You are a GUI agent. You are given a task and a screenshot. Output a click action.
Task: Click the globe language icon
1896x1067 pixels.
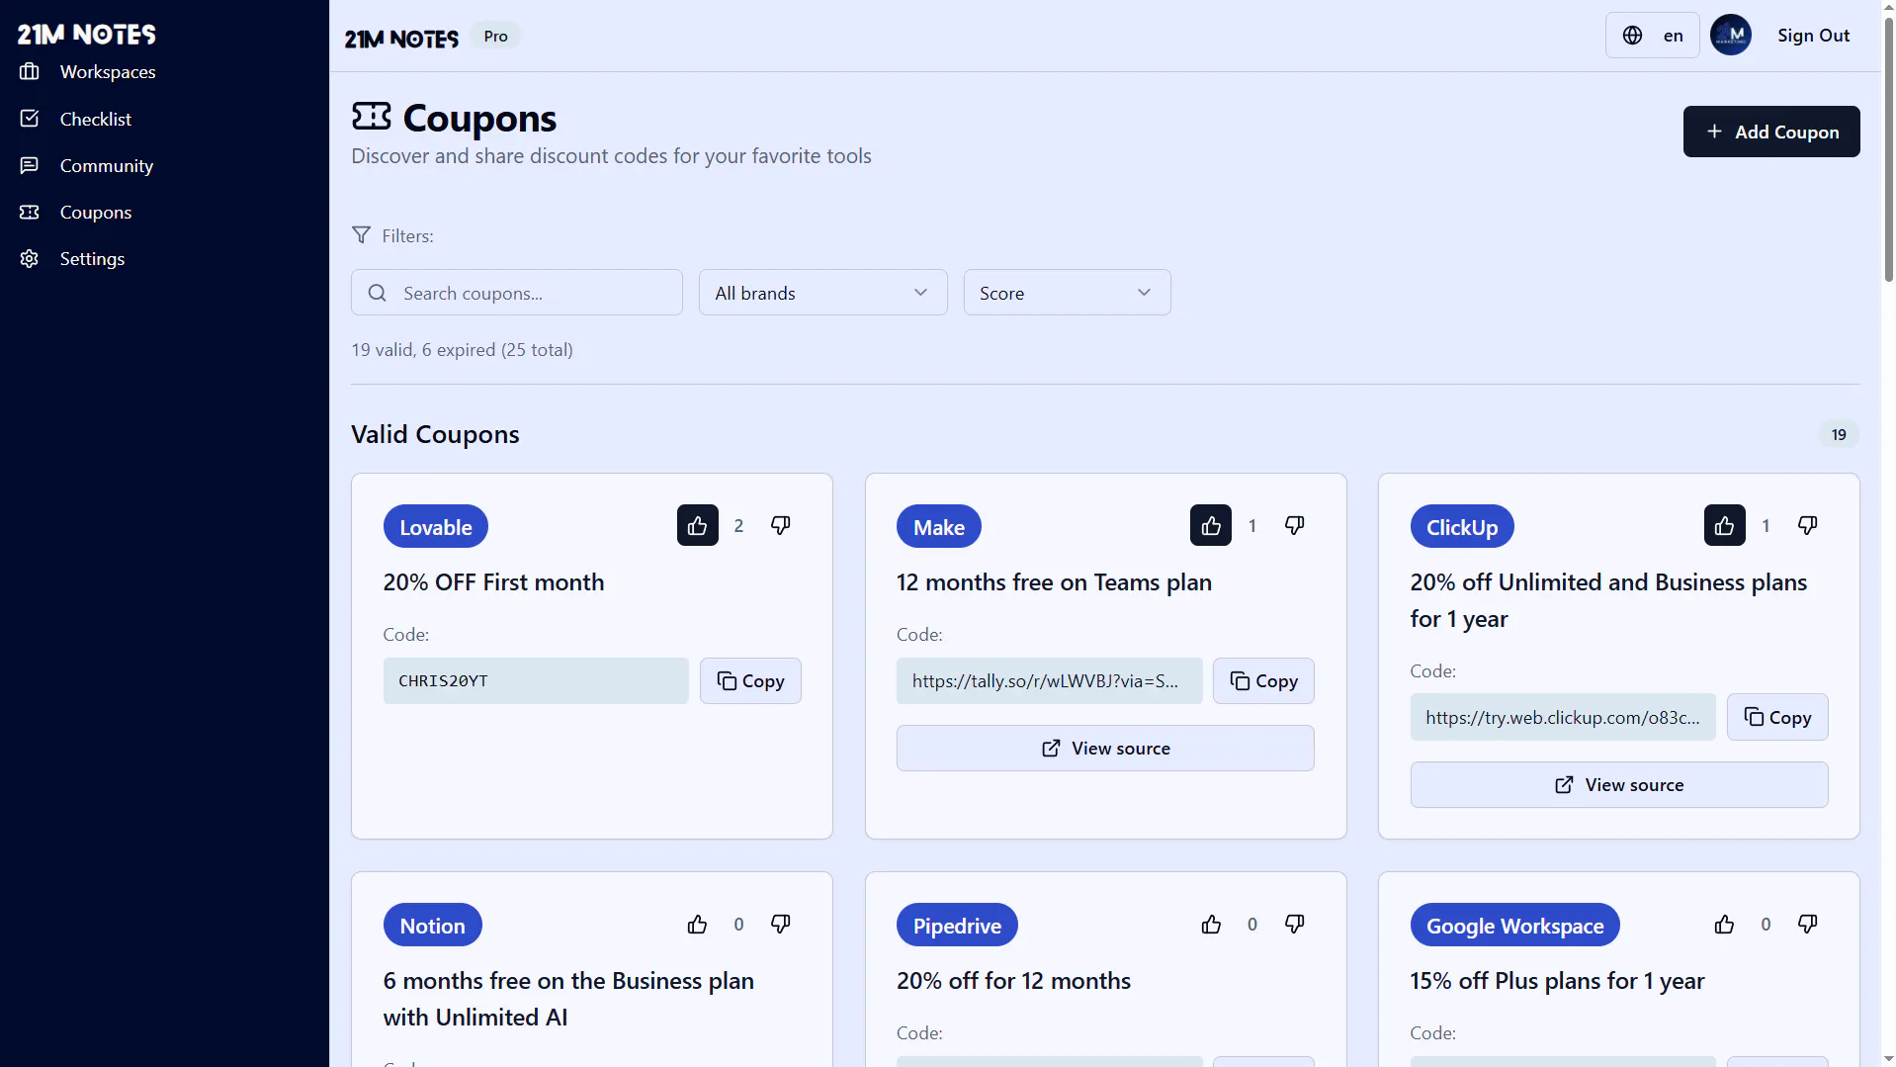pos(1632,36)
